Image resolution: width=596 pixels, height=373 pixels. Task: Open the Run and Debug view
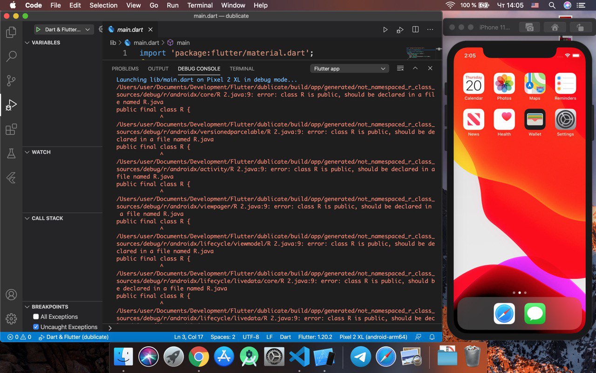11,105
